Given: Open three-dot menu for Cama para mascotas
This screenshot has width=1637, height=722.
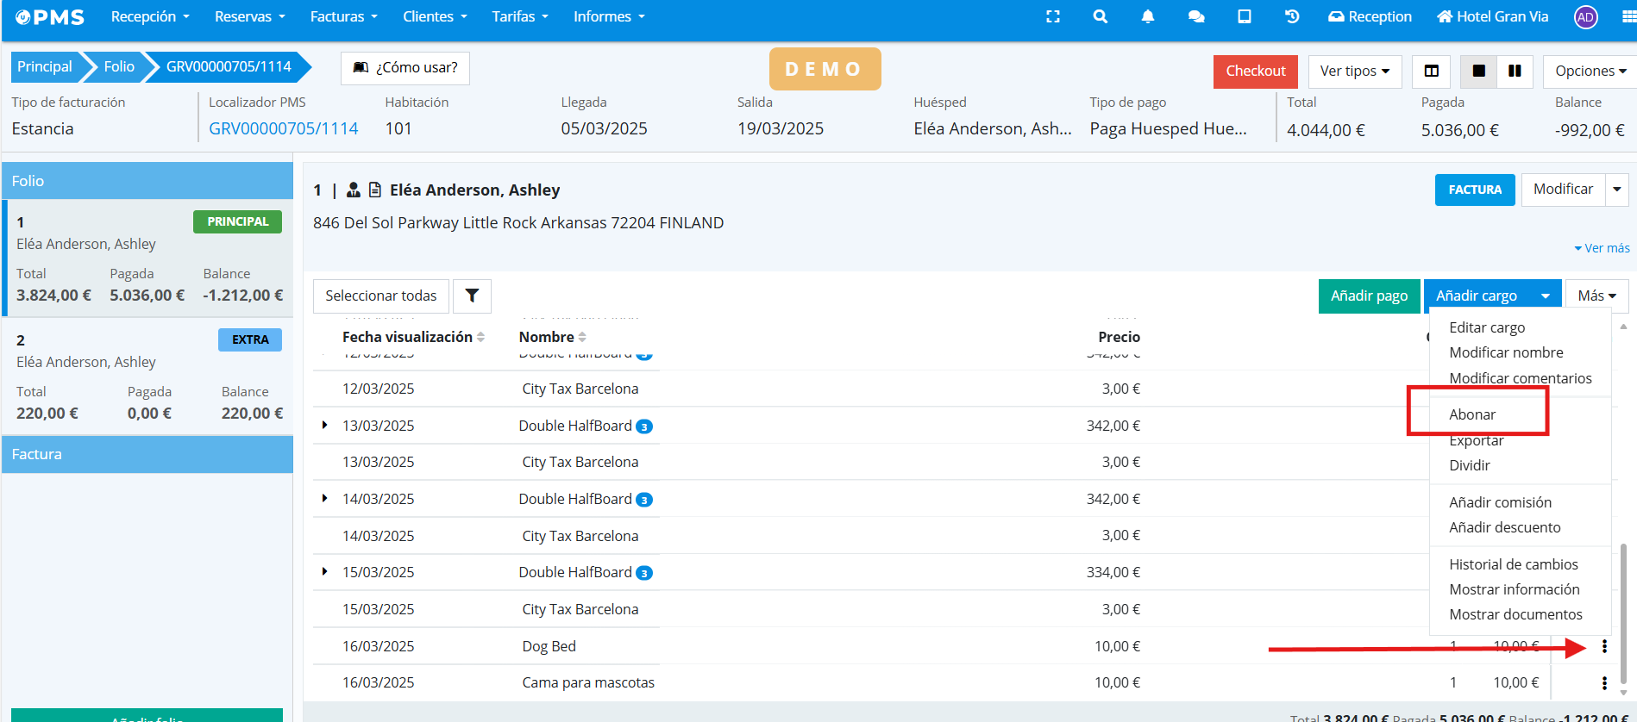Looking at the screenshot, I should [x=1603, y=682].
